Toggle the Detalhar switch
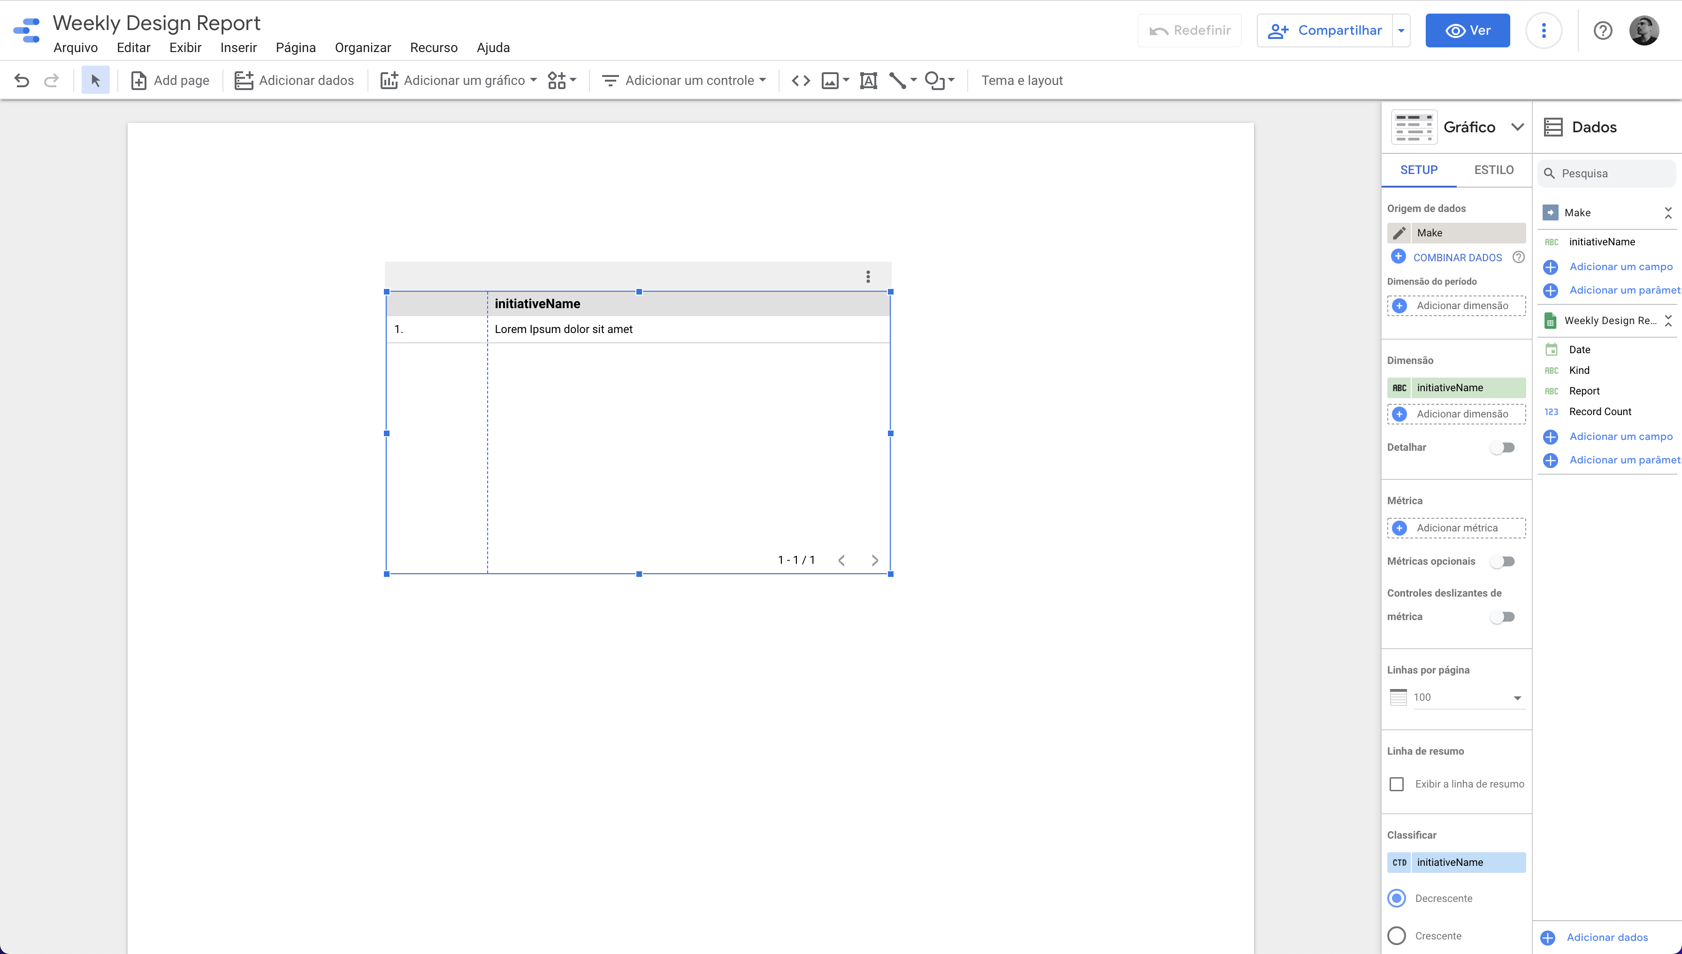1682x954 pixels. [x=1502, y=447]
